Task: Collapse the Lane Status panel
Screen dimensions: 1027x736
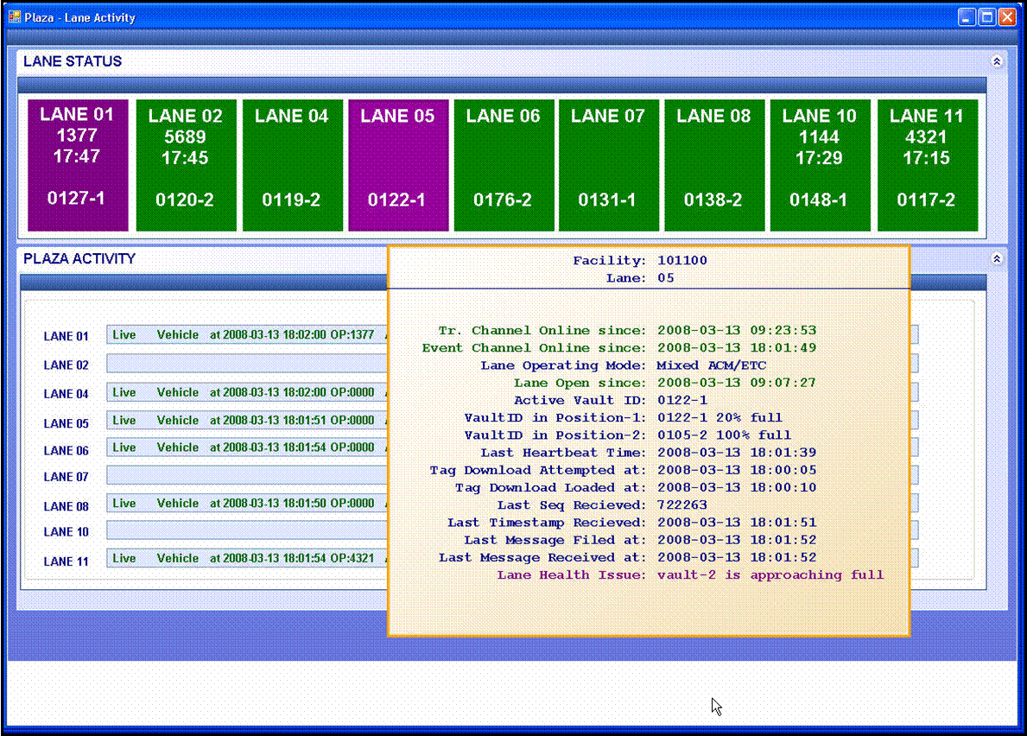Action: [996, 61]
